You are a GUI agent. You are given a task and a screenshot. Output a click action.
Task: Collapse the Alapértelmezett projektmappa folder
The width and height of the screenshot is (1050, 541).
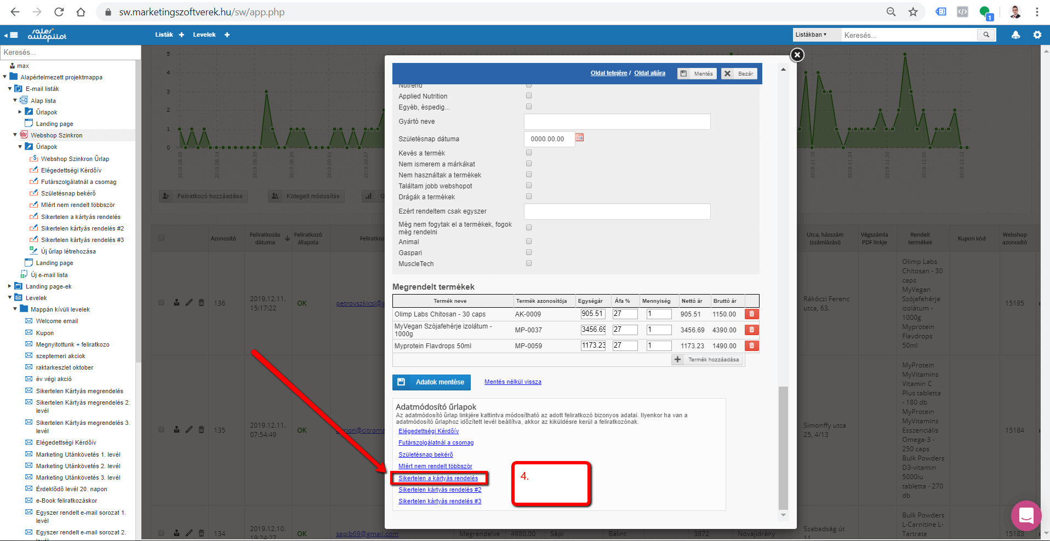pos(5,77)
